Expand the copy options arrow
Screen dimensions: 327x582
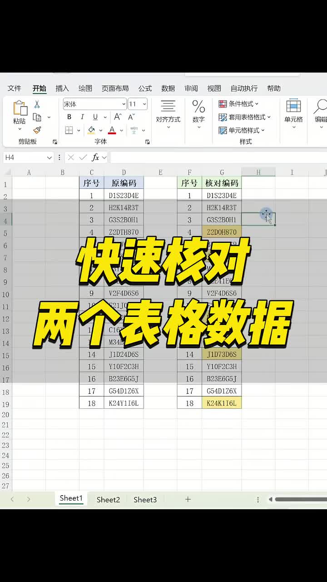pos(49,117)
